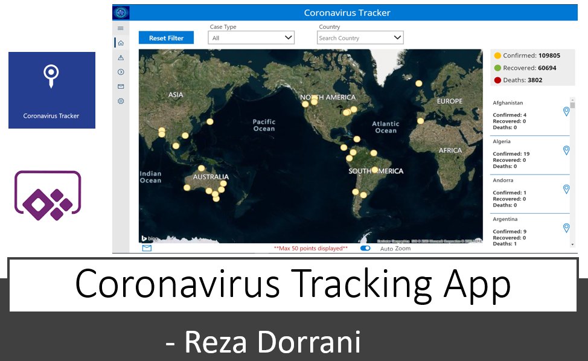Click the Coronavirus Tracker header title
The image size is (588, 361).
[x=347, y=13]
